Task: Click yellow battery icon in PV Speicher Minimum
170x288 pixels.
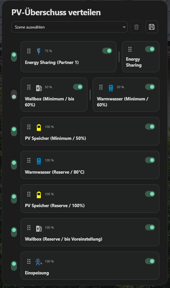Action: tap(39, 128)
